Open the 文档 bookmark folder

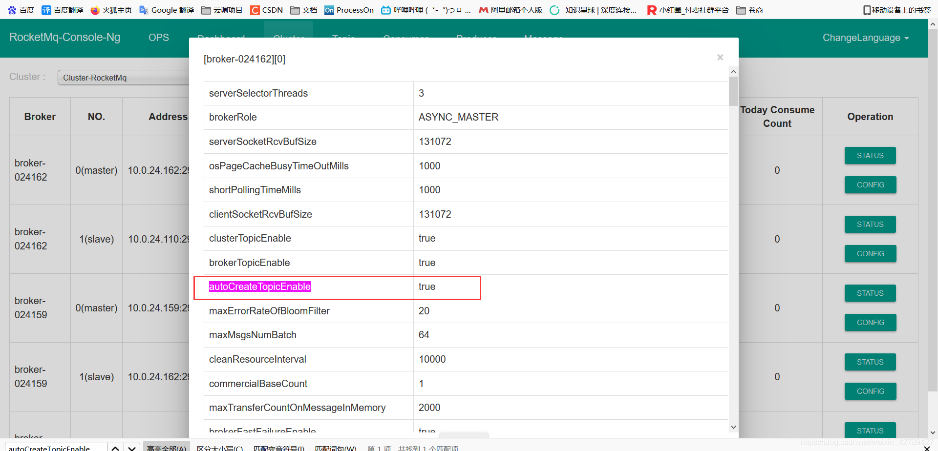click(304, 10)
